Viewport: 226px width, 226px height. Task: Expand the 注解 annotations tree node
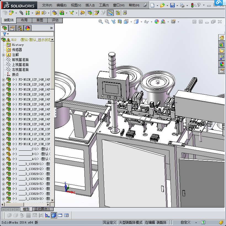click(x=3, y=55)
